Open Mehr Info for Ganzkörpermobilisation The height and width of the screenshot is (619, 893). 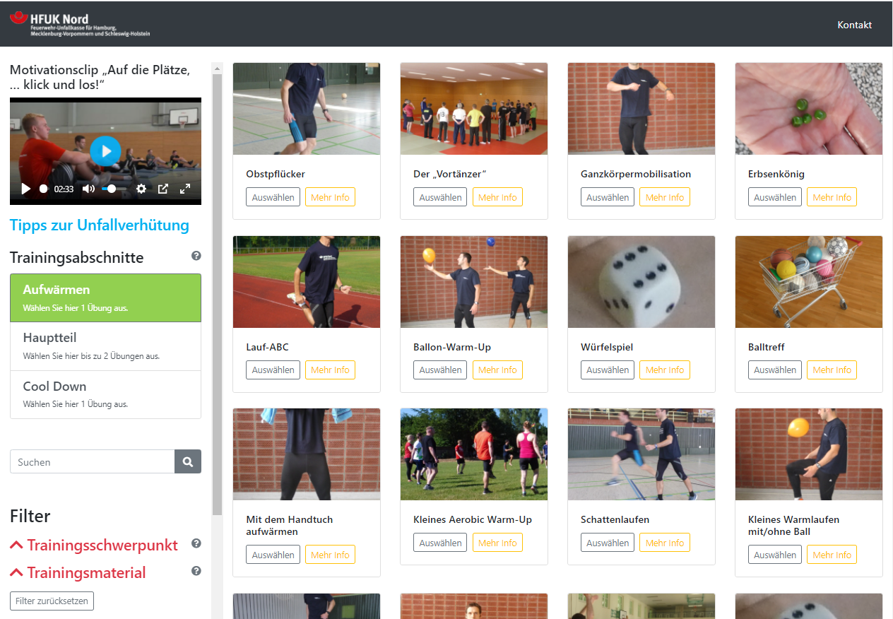point(665,197)
